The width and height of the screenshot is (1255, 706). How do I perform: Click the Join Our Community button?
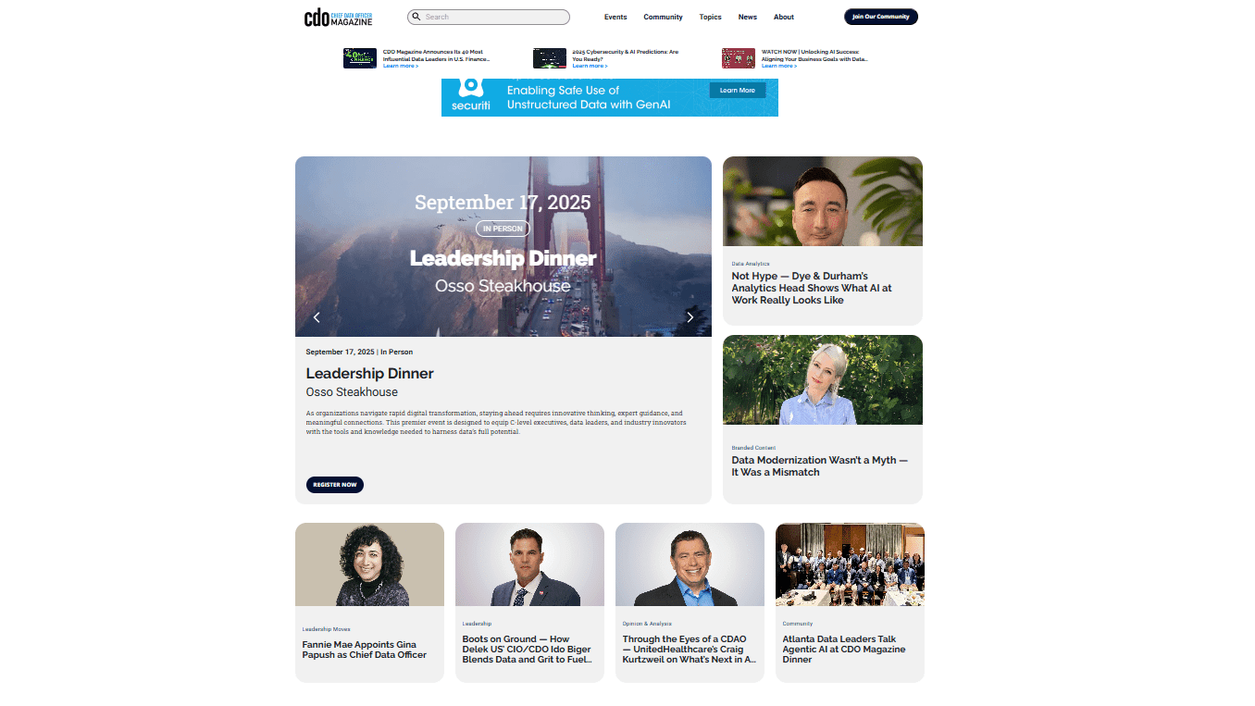tap(881, 17)
